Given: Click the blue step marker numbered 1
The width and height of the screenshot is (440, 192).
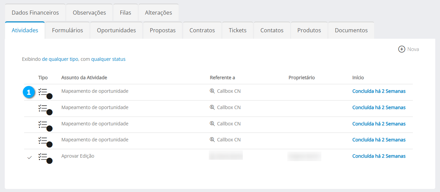Looking at the screenshot, I should point(29,92).
